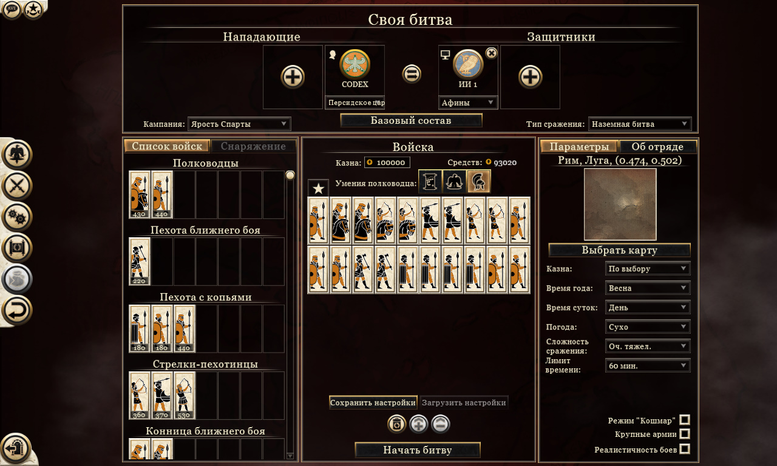The image size is (777, 466).
Task: Click the CODEX Persian faction emblem
Action: coord(355,64)
